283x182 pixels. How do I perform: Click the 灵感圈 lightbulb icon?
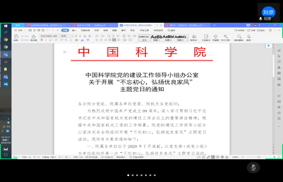(x=215, y=37)
